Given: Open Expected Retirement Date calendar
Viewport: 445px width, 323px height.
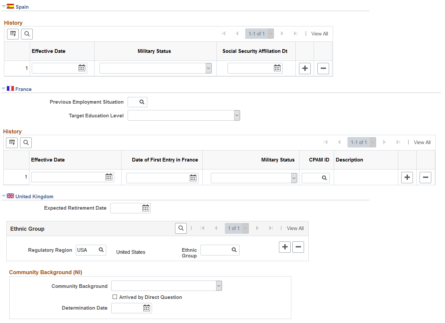Looking at the screenshot, I should pyautogui.click(x=146, y=208).
